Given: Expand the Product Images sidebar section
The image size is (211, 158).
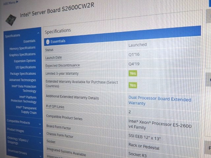Looking at the screenshot, I should click(x=15, y=130).
